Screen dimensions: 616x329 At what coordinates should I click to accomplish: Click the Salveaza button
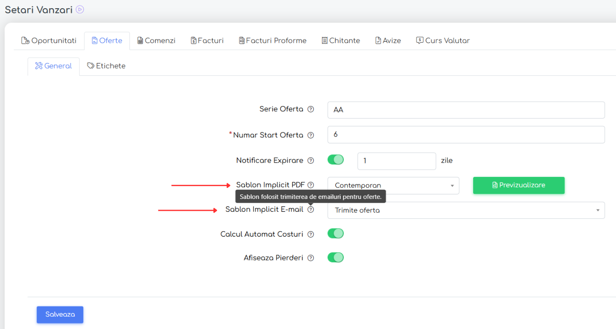coord(60,315)
